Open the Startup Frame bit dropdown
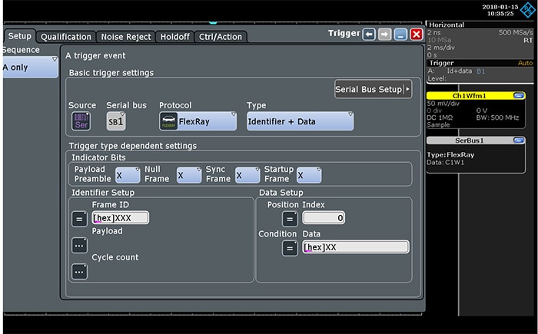The width and height of the screenshot is (538, 334). click(x=309, y=175)
